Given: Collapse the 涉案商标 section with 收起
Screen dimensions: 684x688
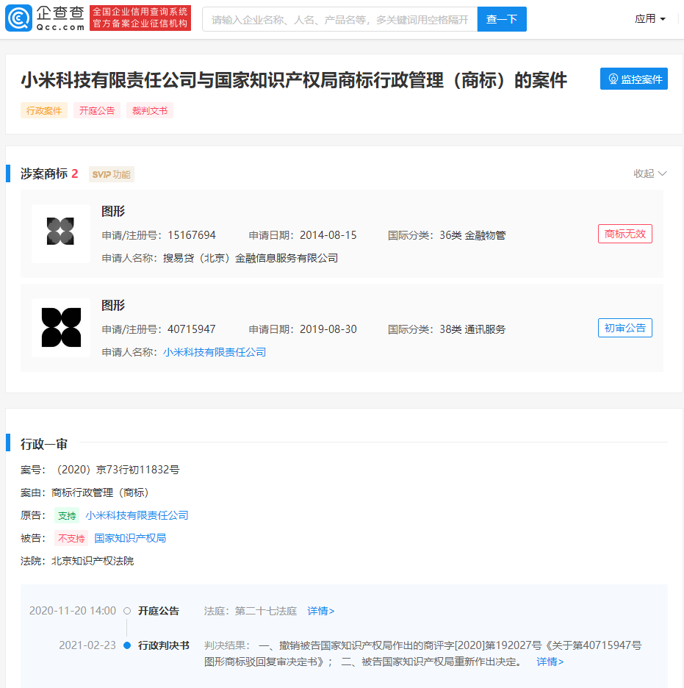Looking at the screenshot, I should tap(649, 173).
